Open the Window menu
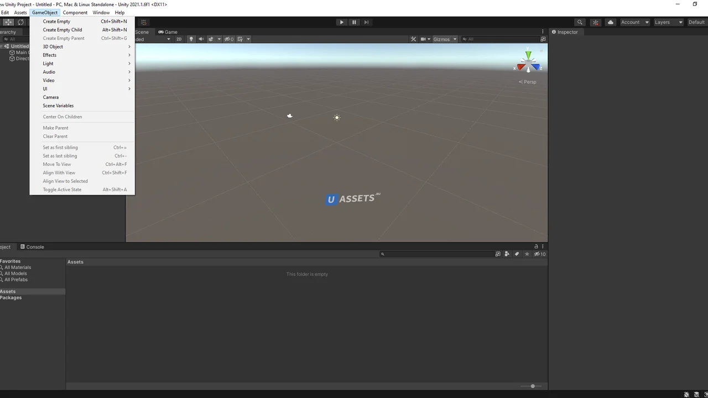 click(101, 12)
